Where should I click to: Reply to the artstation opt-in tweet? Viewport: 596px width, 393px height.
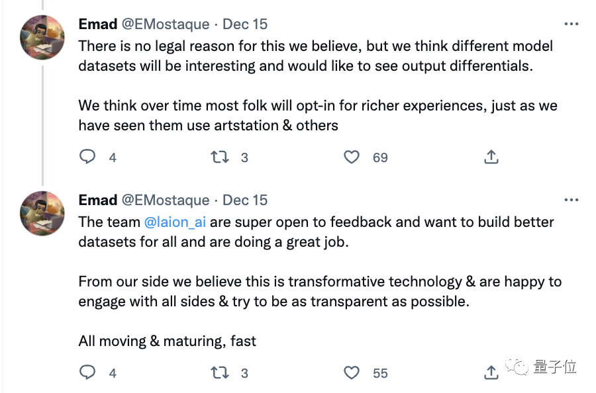[x=87, y=157]
